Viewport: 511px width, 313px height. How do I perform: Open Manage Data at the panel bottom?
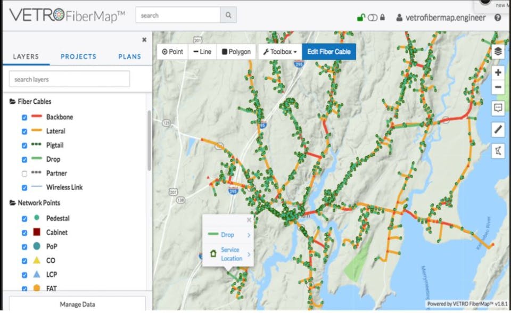(78, 304)
